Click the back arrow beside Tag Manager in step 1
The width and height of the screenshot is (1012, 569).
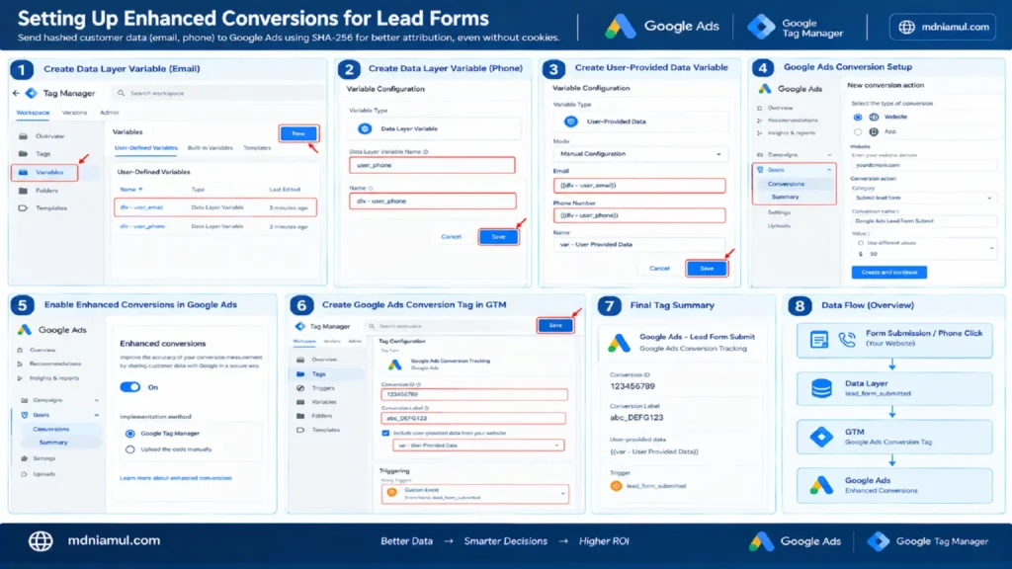[16, 93]
